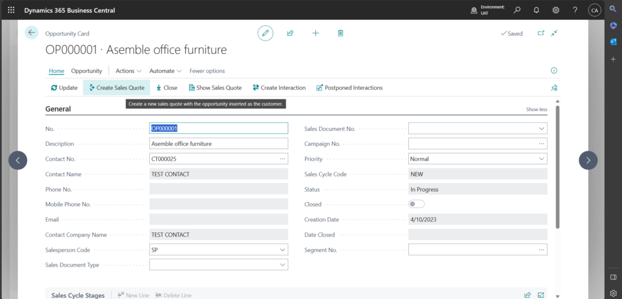Open the settings gear in header
This screenshot has width=622, height=299.
click(556, 10)
